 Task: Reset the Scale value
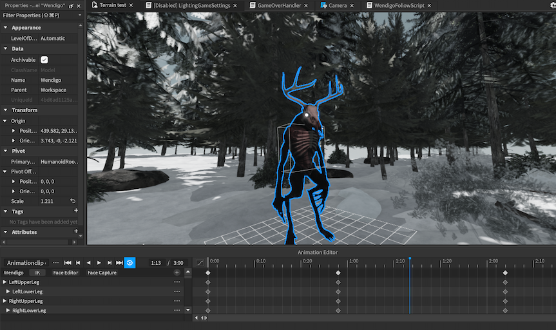[x=73, y=201]
